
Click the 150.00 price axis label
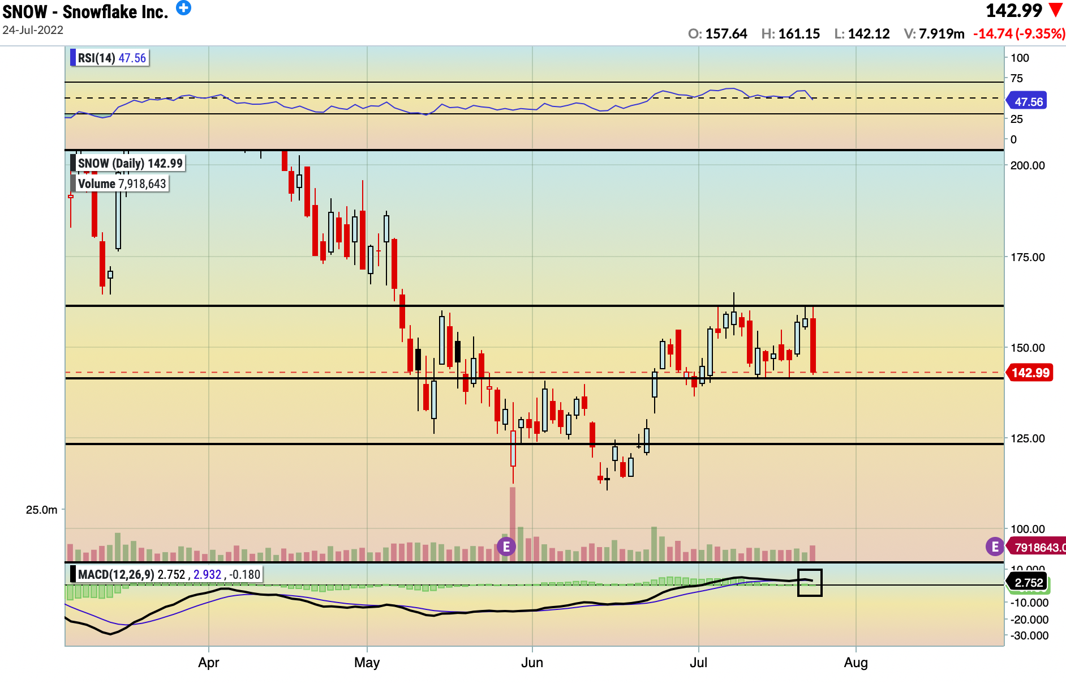click(1028, 348)
